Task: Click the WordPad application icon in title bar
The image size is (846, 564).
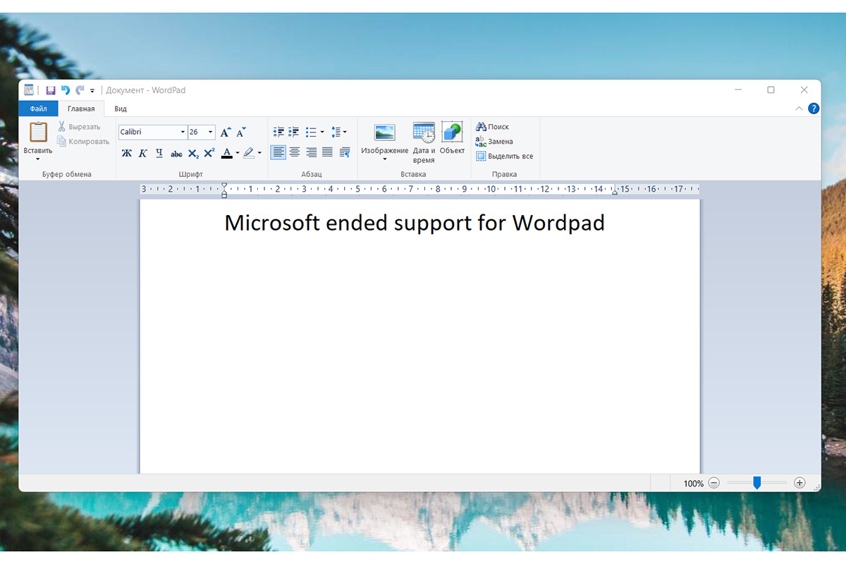Action: 29,90
